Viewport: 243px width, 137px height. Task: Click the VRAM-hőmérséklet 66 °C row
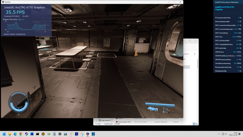tap(228, 60)
